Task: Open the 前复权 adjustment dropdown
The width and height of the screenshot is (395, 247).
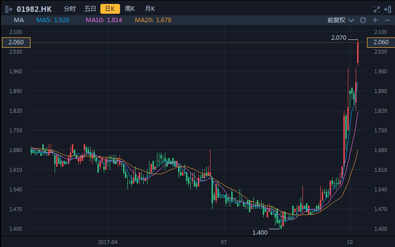Action: 340,20
